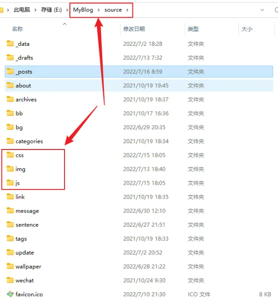Click the tags folder icon
Image resolution: width=278 pixels, height=299 pixels.
(10, 239)
